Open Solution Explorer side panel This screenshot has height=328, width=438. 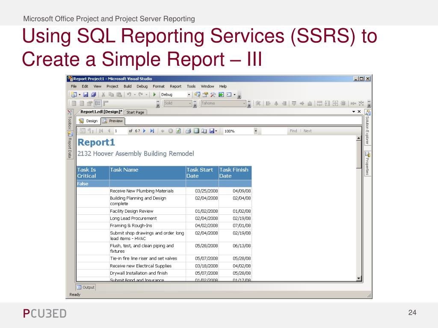(x=367, y=127)
